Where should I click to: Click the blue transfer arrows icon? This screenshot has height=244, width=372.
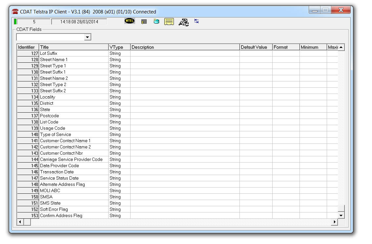[x=196, y=21]
